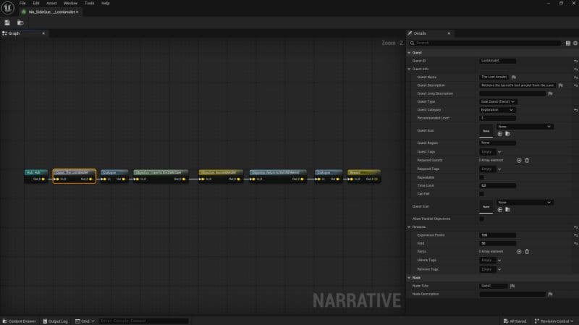
Task: Empty the Required Quests array with trash icon
Action: (x=527, y=160)
